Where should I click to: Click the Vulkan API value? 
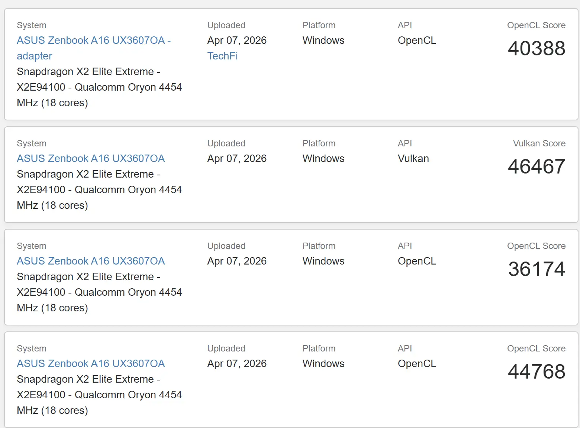click(413, 158)
